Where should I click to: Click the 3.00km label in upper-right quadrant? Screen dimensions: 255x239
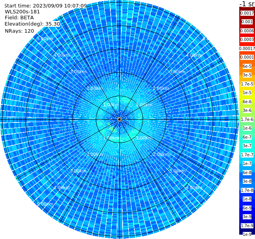pyautogui.click(x=177, y=72)
